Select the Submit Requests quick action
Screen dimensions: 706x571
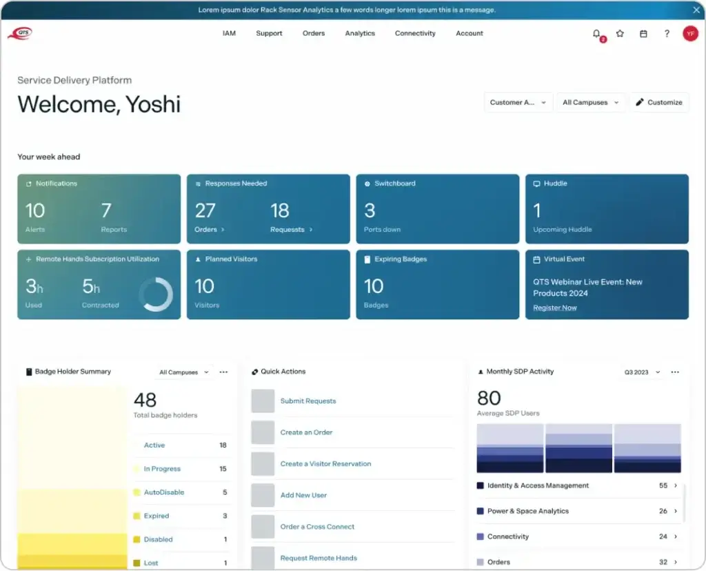(x=308, y=401)
